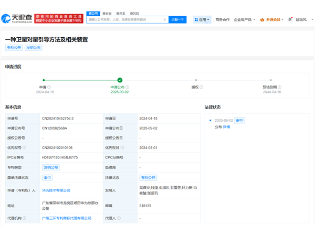
Task: Click the 天眼一下 search button
Action: click(177, 19)
